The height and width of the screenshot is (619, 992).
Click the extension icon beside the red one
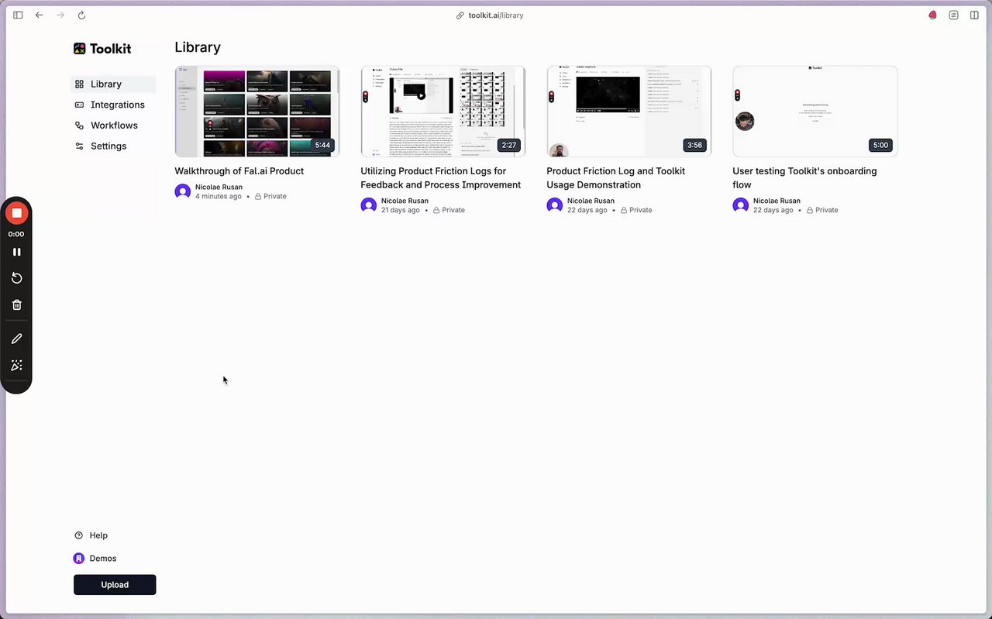pyautogui.click(x=953, y=15)
